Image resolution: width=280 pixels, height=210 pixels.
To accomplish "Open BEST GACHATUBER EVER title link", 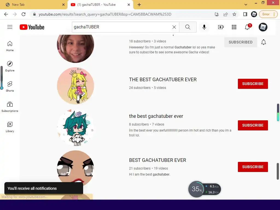I will pos(157,160).
